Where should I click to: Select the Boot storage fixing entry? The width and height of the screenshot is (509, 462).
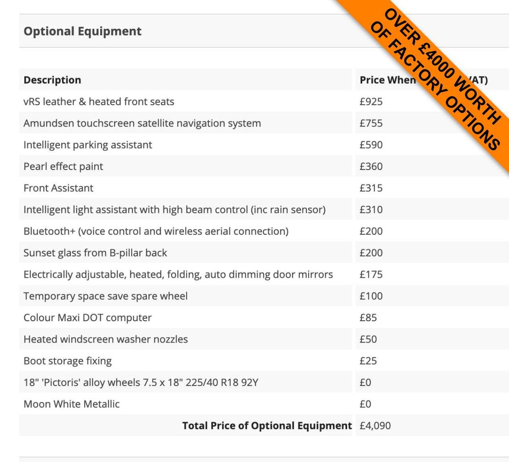pos(68,361)
